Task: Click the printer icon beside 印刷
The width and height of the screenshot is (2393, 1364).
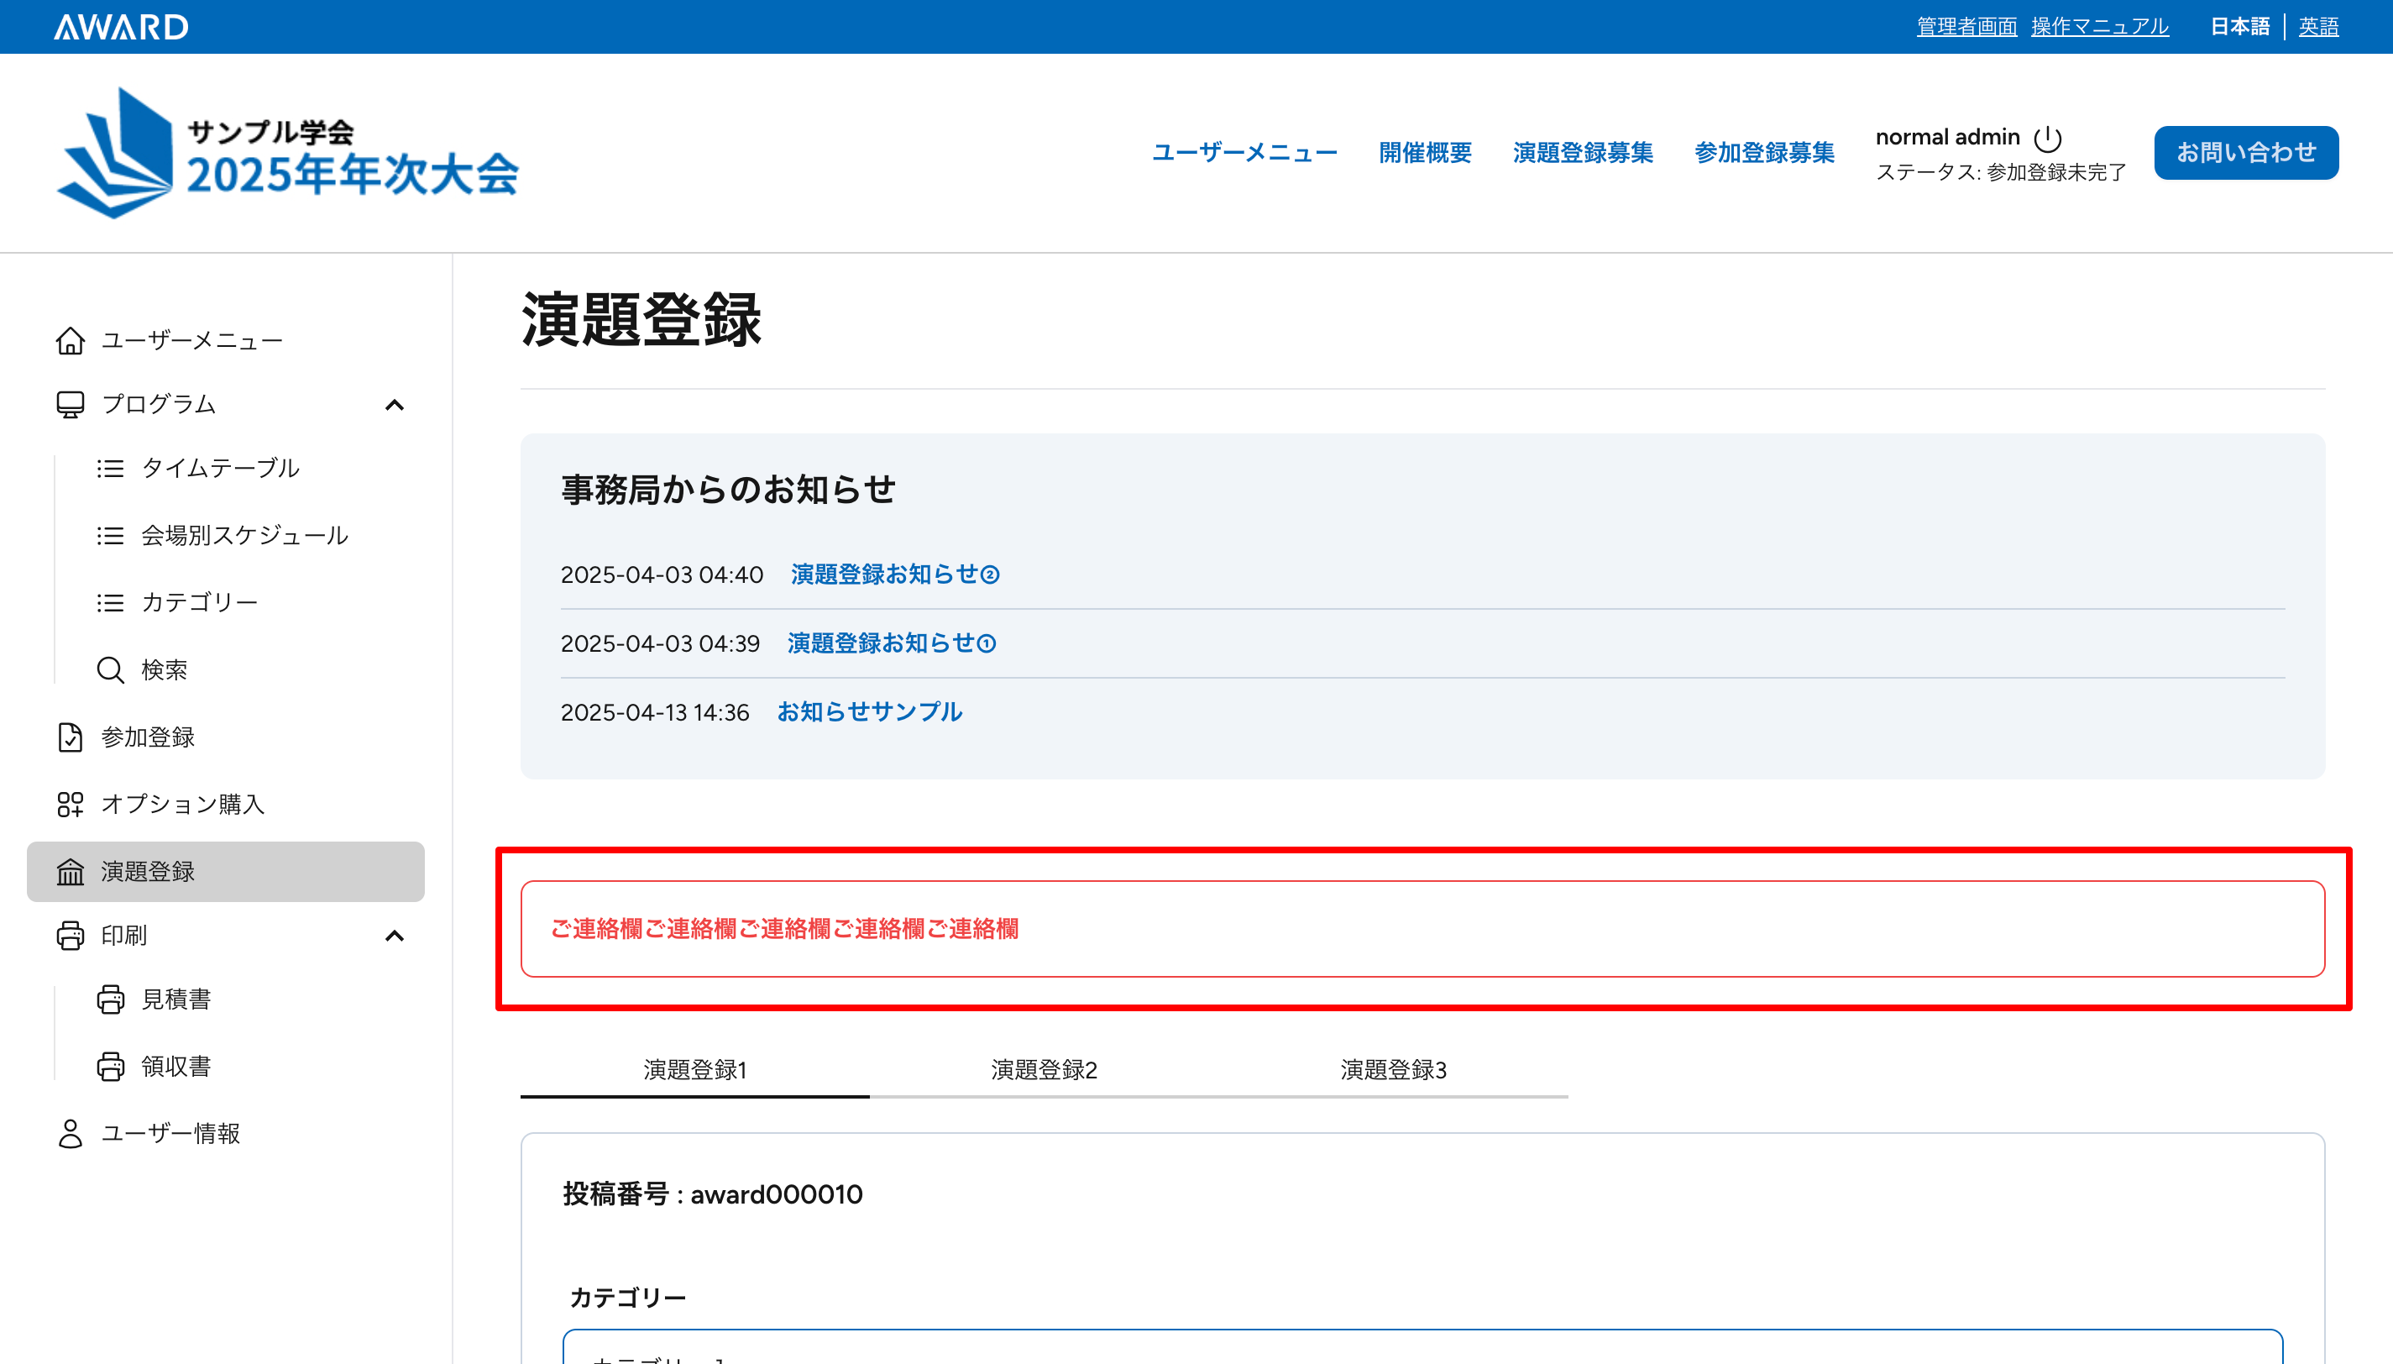Action: point(71,935)
